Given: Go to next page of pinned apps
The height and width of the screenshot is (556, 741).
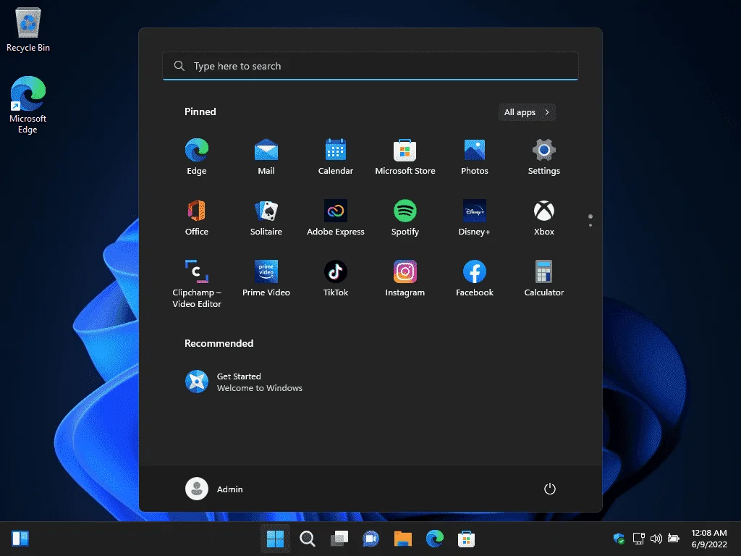Looking at the screenshot, I should [590, 225].
